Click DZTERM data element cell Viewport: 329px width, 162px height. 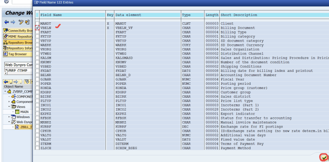tap(122, 144)
